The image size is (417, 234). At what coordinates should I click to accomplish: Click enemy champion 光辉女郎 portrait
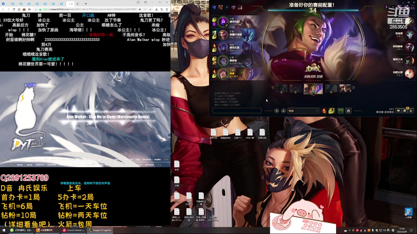point(410,73)
